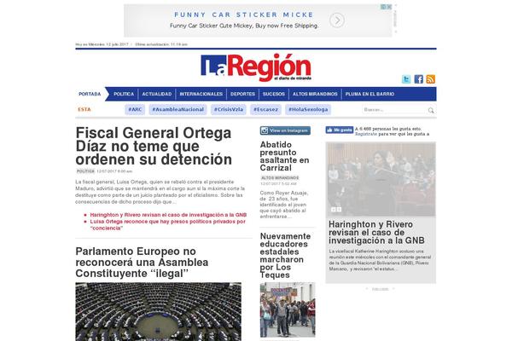Open the La Región Twitter icon
The height and width of the screenshot is (341, 512).
click(x=406, y=79)
